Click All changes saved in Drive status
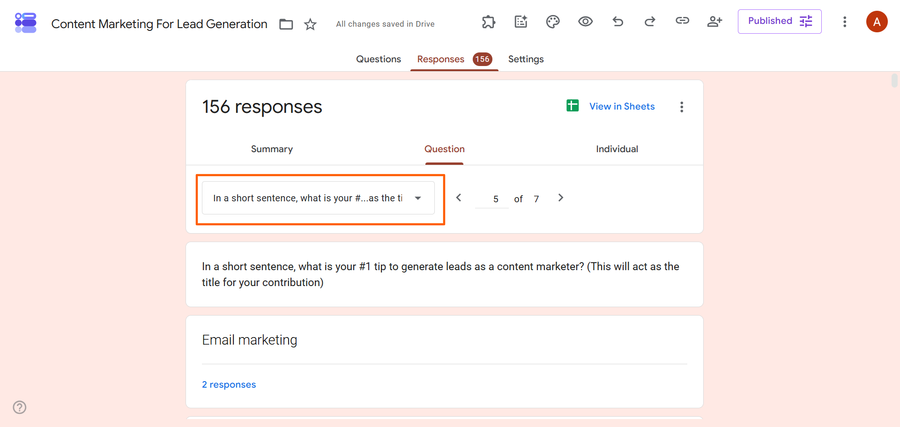The height and width of the screenshot is (427, 900). tap(385, 24)
